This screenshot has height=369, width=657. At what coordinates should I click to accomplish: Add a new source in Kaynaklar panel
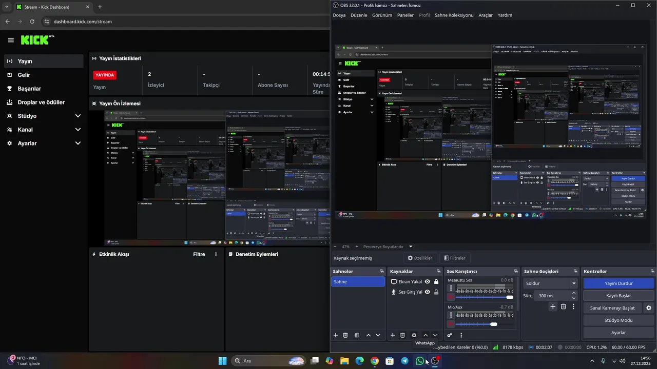pos(393,335)
